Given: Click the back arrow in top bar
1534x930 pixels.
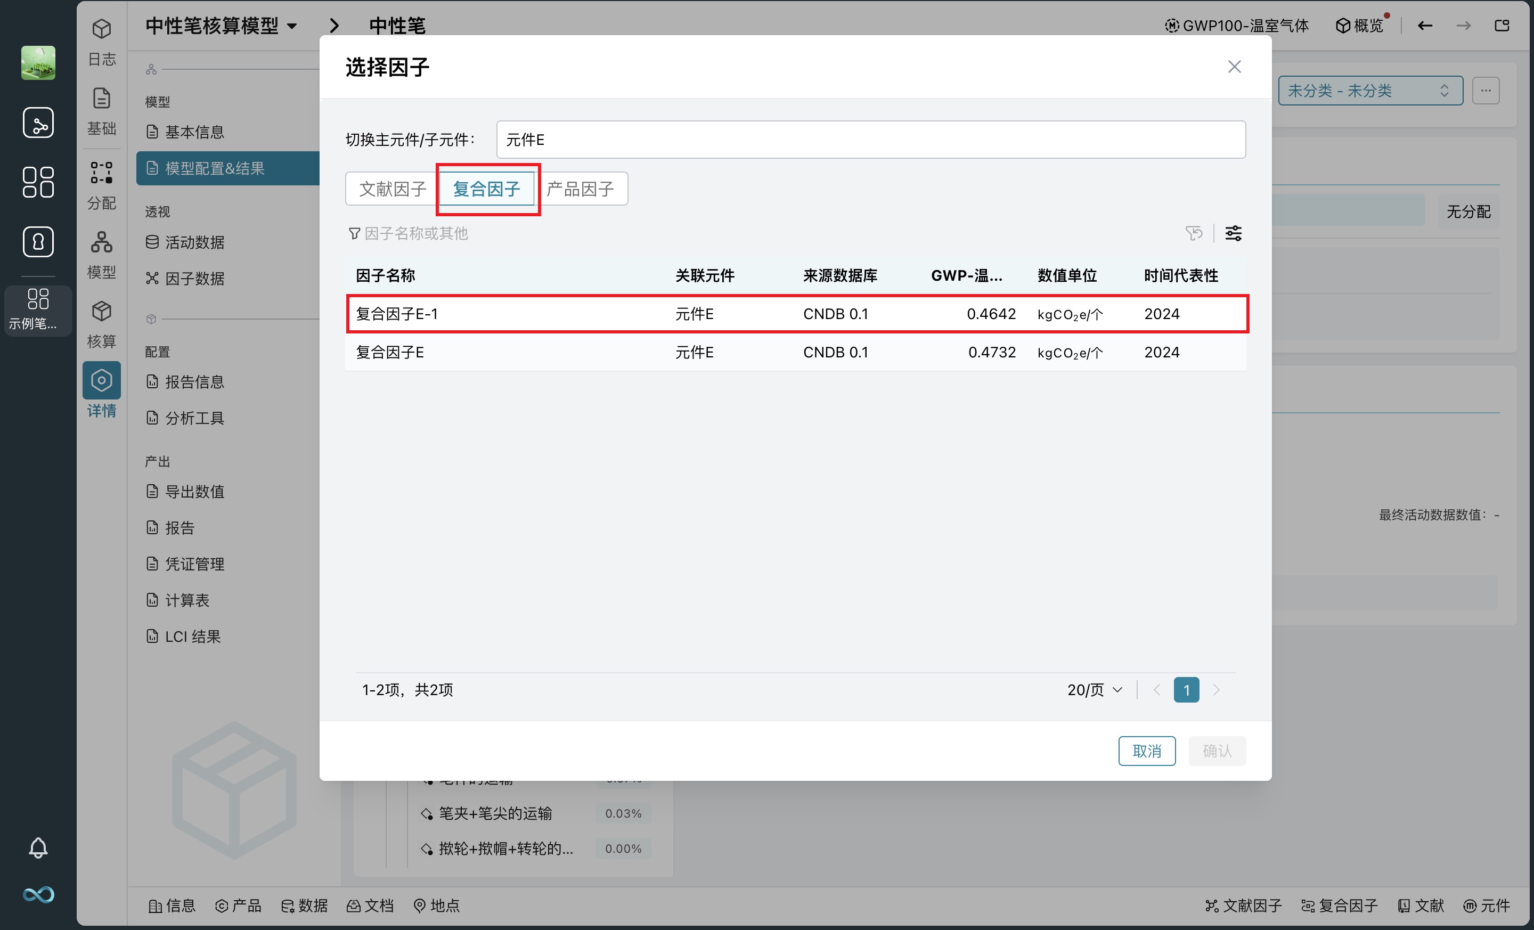Looking at the screenshot, I should pyautogui.click(x=1425, y=26).
